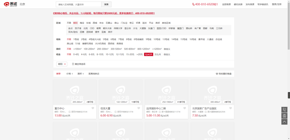Filter rent by 4-6元
Image resolution: width=290 pixels, height=140 pixels.
click(84, 54)
